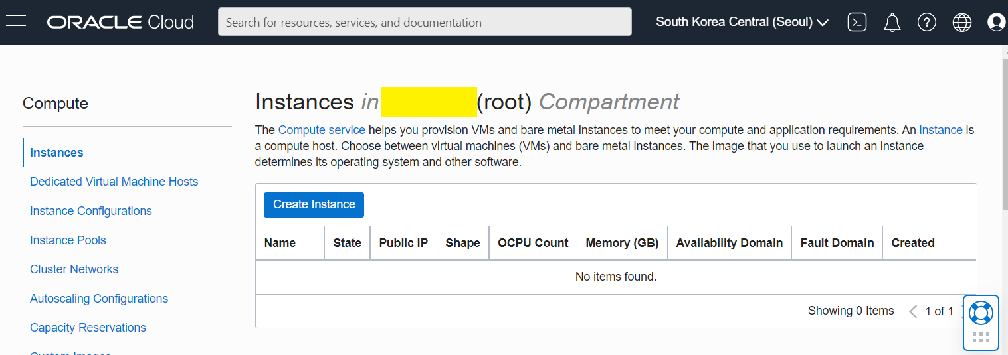The width and height of the screenshot is (1008, 355).
Task: Follow the instance link in description
Action: coord(941,130)
